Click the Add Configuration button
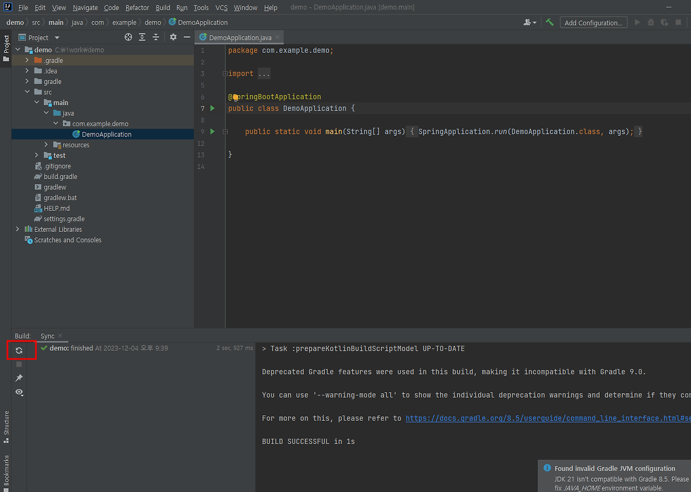This screenshot has width=691, height=492. click(593, 23)
